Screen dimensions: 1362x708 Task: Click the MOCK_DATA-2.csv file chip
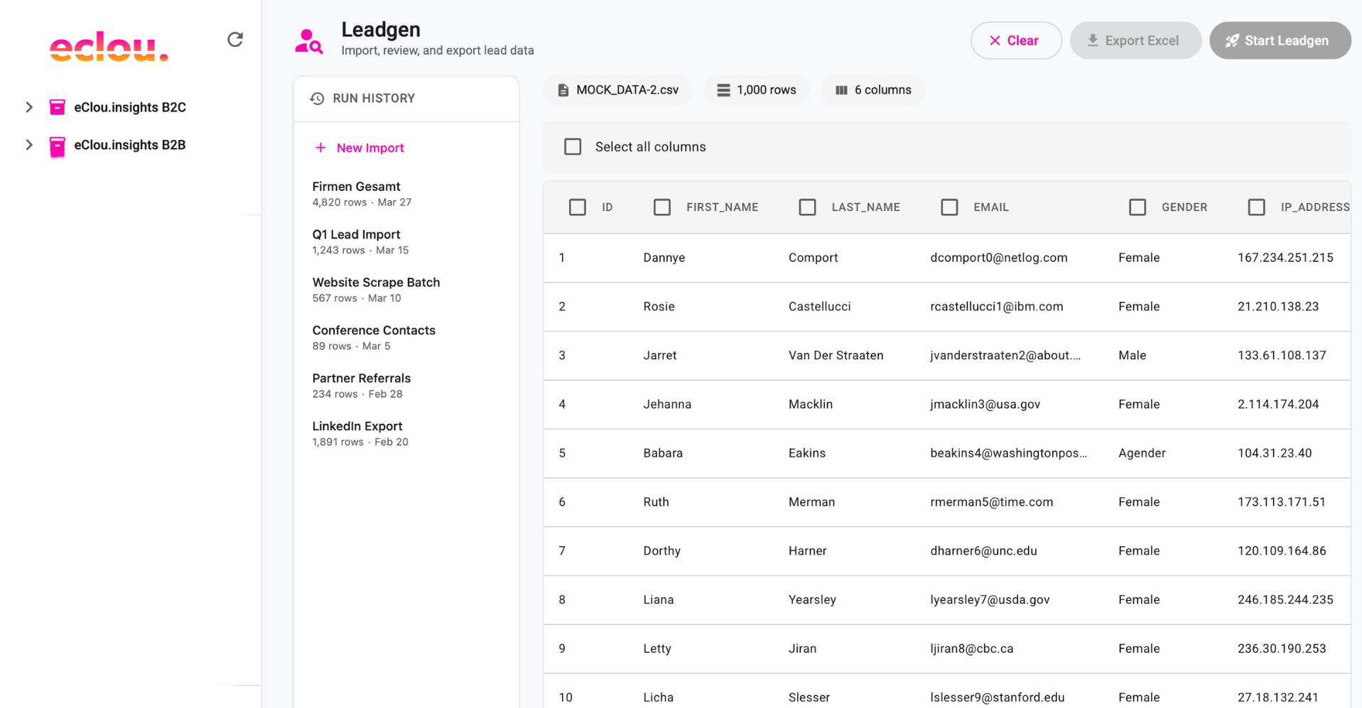(617, 90)
